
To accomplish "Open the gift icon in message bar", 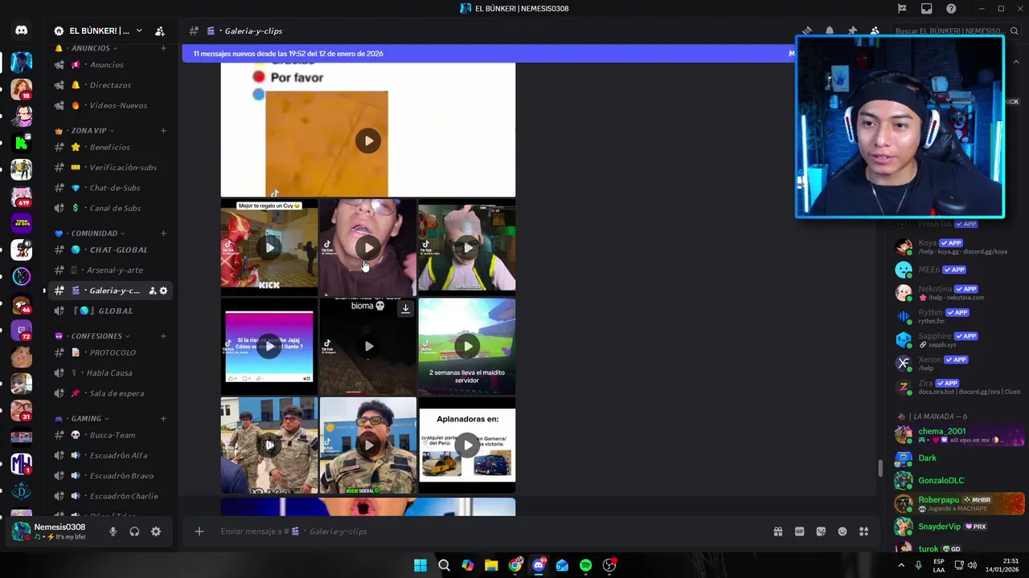I will point(778,531).
